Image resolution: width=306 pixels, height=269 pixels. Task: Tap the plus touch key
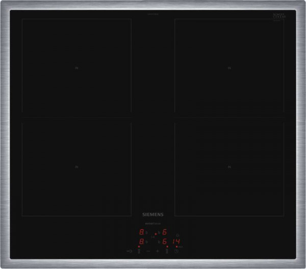[158, 251]
